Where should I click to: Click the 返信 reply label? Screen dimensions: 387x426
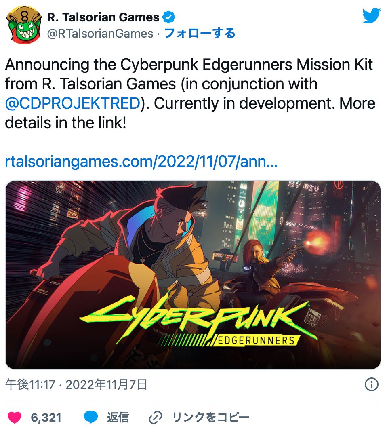coord(118,417)
